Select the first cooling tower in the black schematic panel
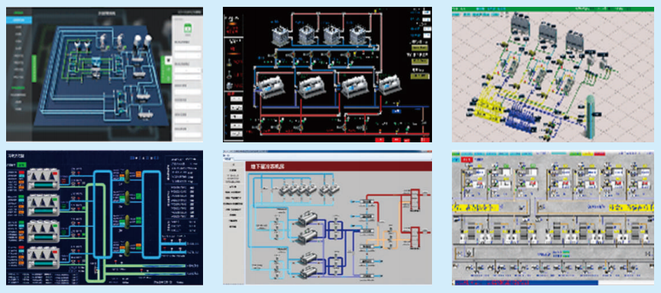661x293 pixels. coord(281,35)
